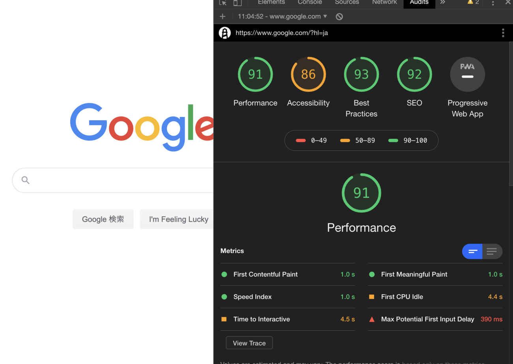This screenshot has width=513, height=364.
Task: Open the Sources tab
Action: point(347,2)
